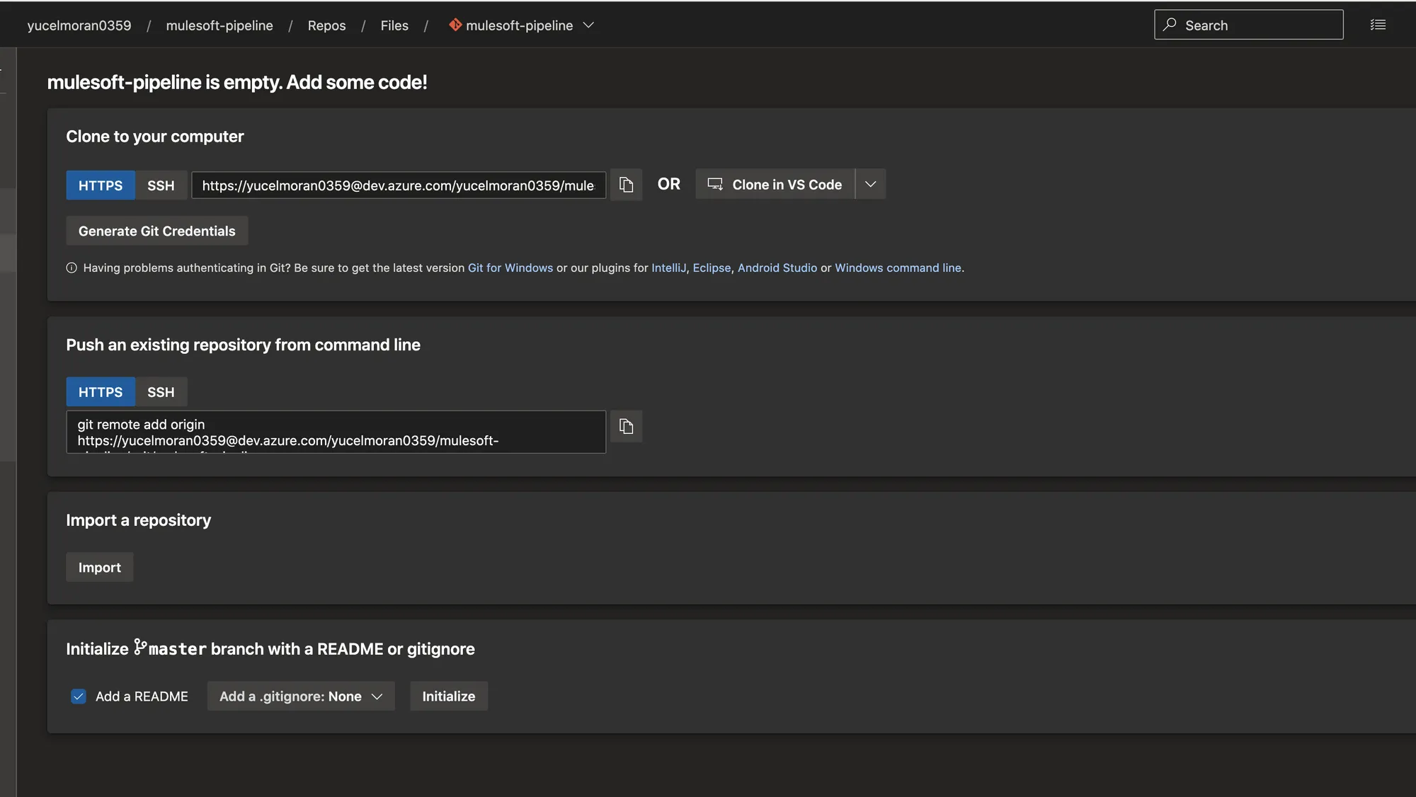Select SSH tab in Clone section
The width and height of the screenshot is (1416, 797).
(161, 185)
